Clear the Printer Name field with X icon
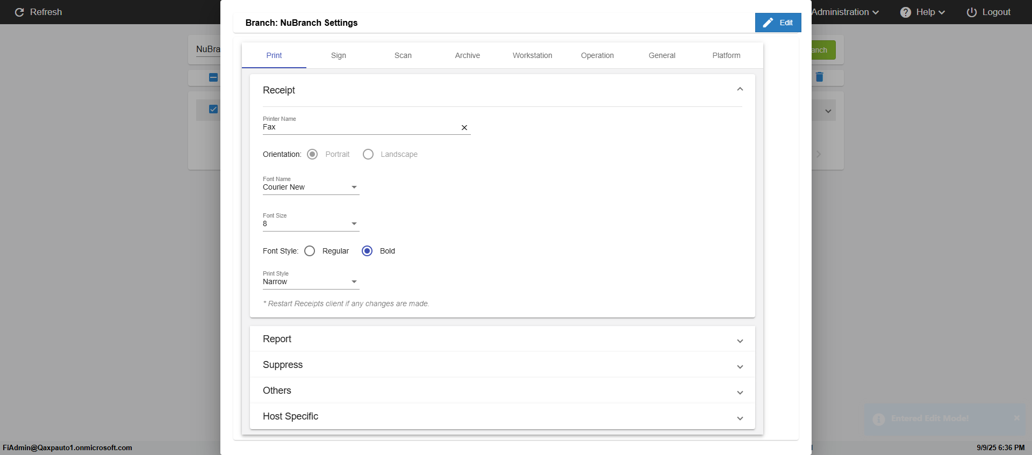 point(464,128)
